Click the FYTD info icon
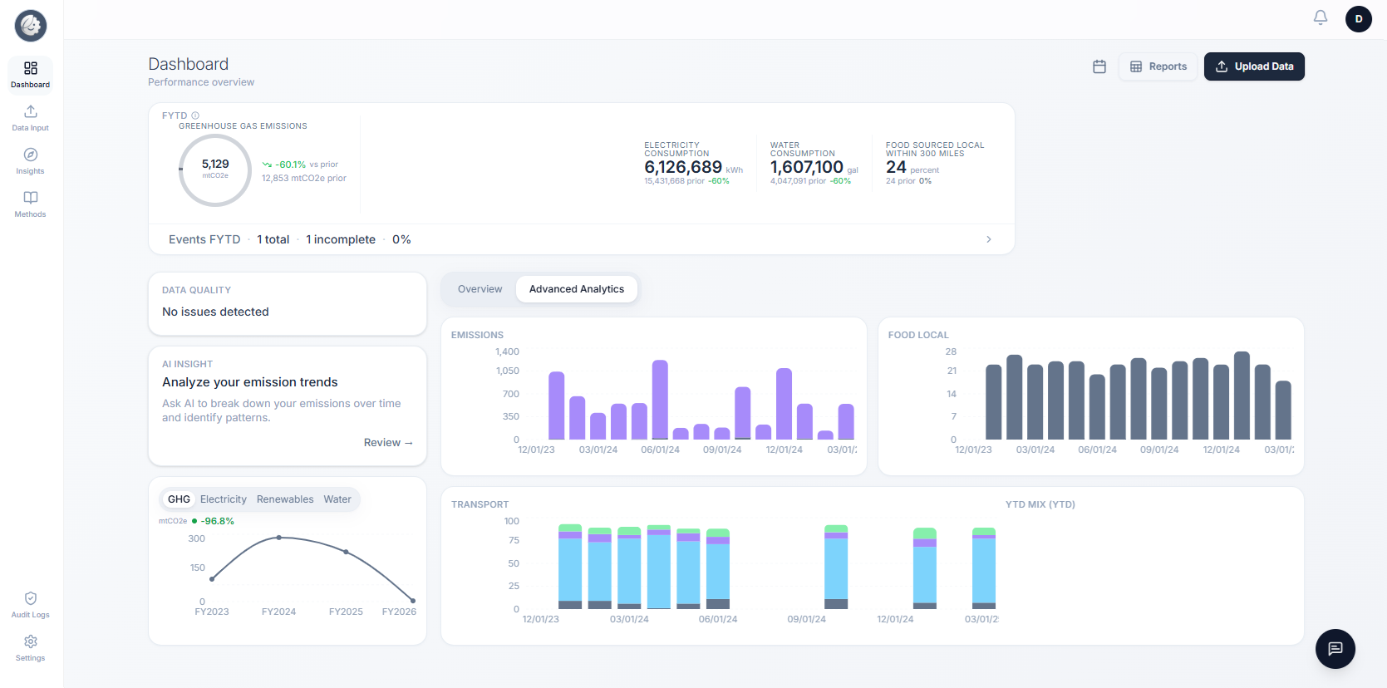Screen dimensions: 1387x688 pos(195,115)
